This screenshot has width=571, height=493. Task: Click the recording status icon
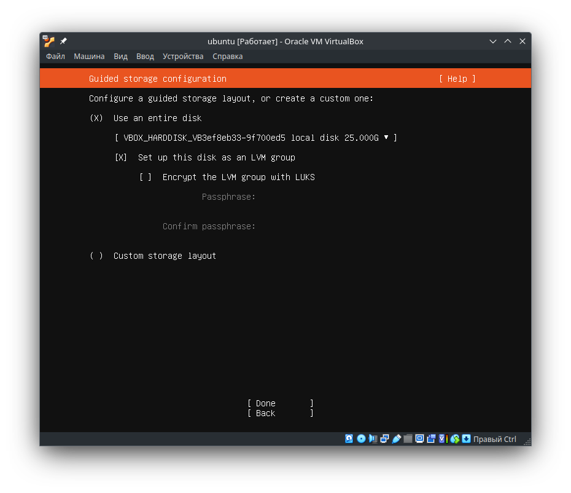[432, 439]
